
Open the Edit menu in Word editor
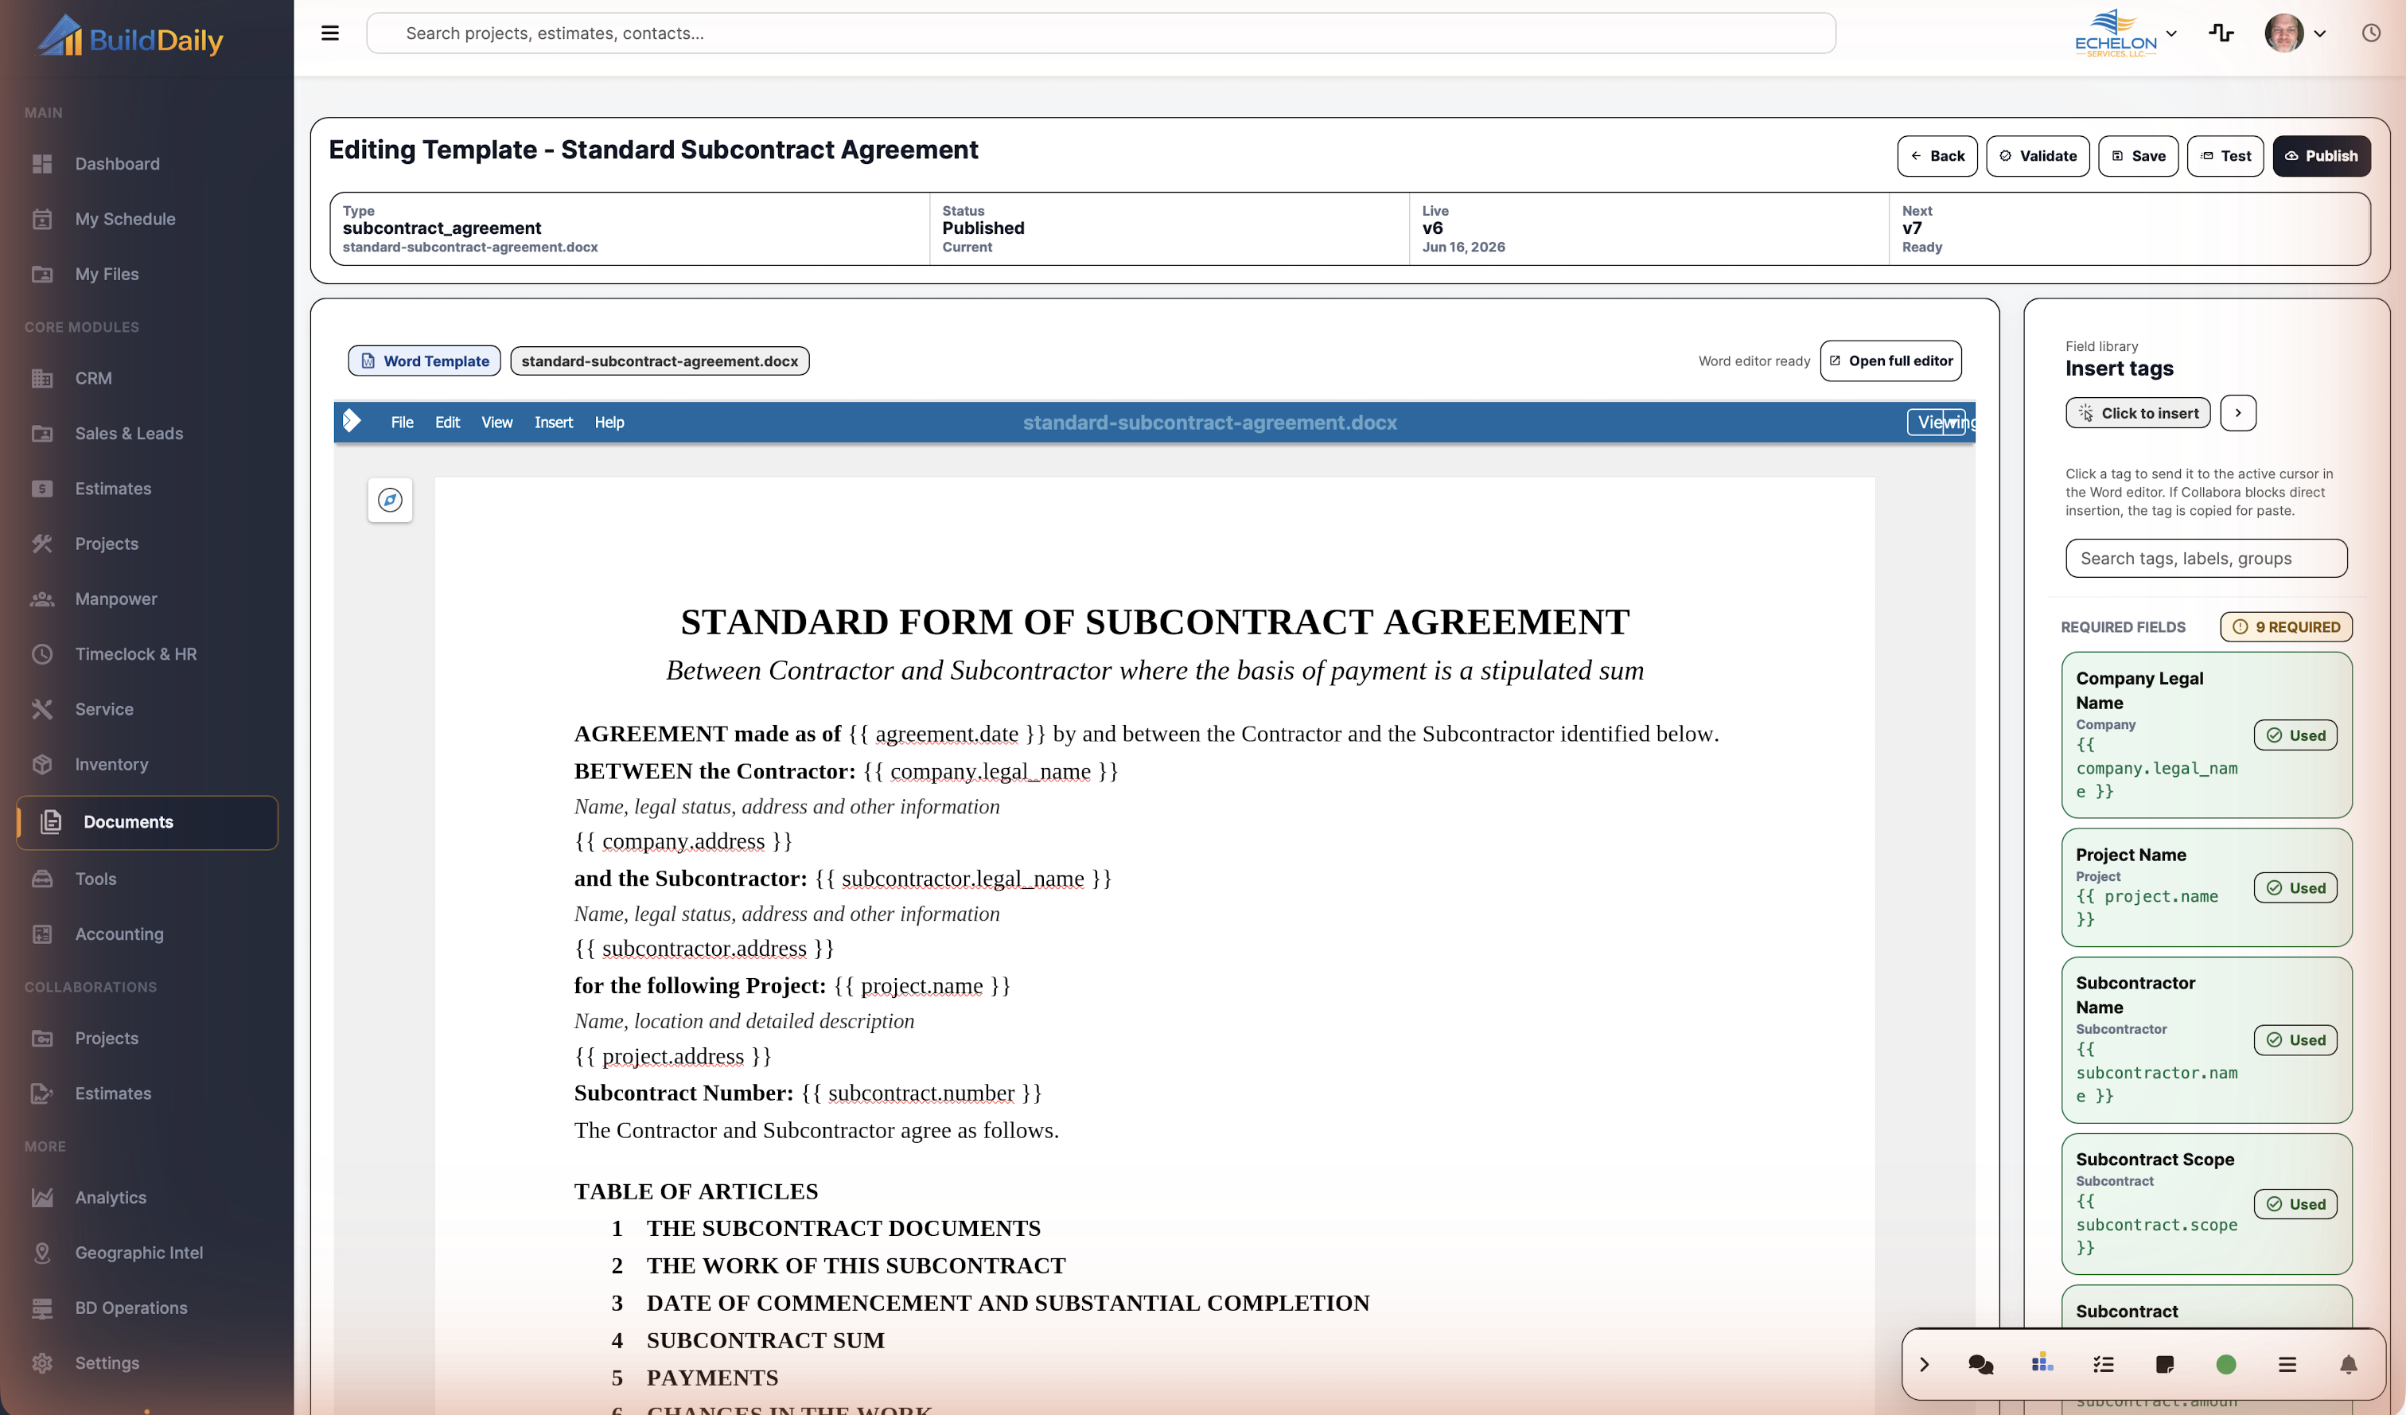(x=447, y=422)
